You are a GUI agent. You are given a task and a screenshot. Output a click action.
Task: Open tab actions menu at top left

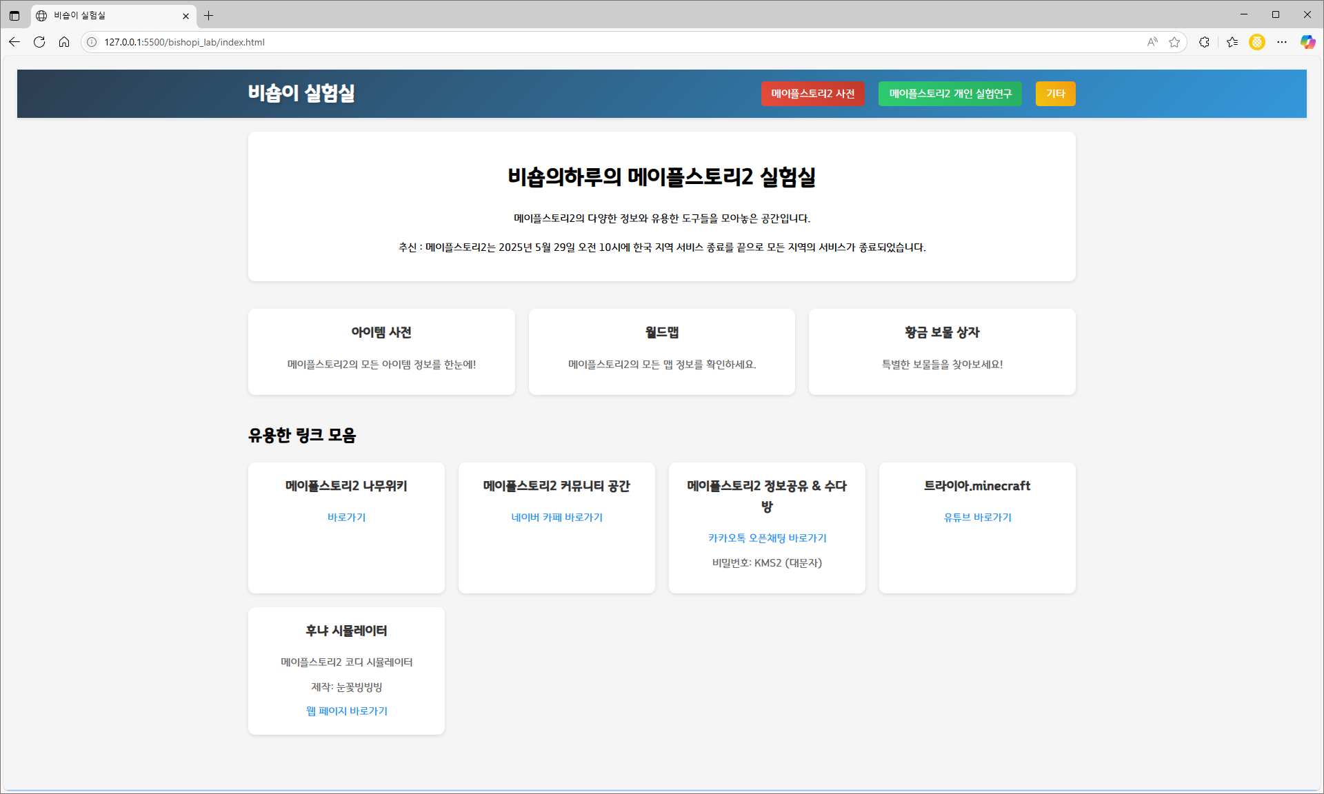pos(14,15)
